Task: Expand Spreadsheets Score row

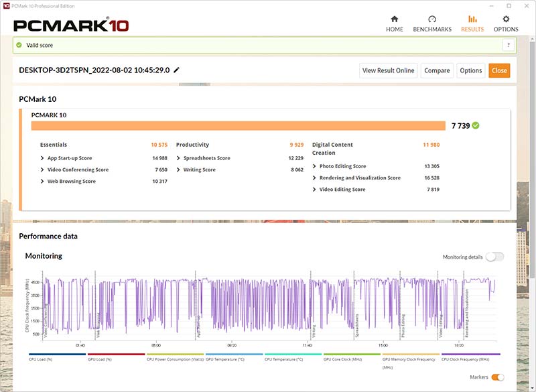Action: click(x=179, y=158)
